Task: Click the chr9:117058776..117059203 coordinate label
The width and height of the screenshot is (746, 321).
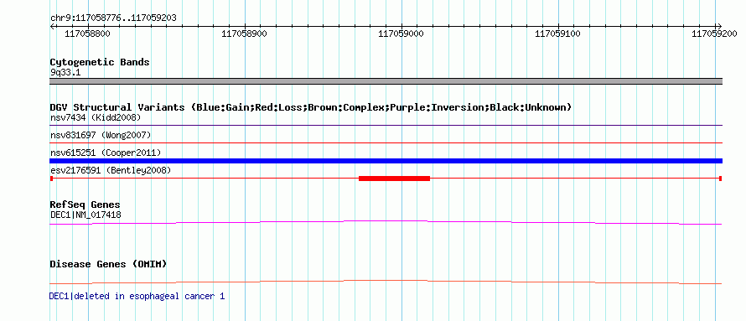Action: [113, 18]
